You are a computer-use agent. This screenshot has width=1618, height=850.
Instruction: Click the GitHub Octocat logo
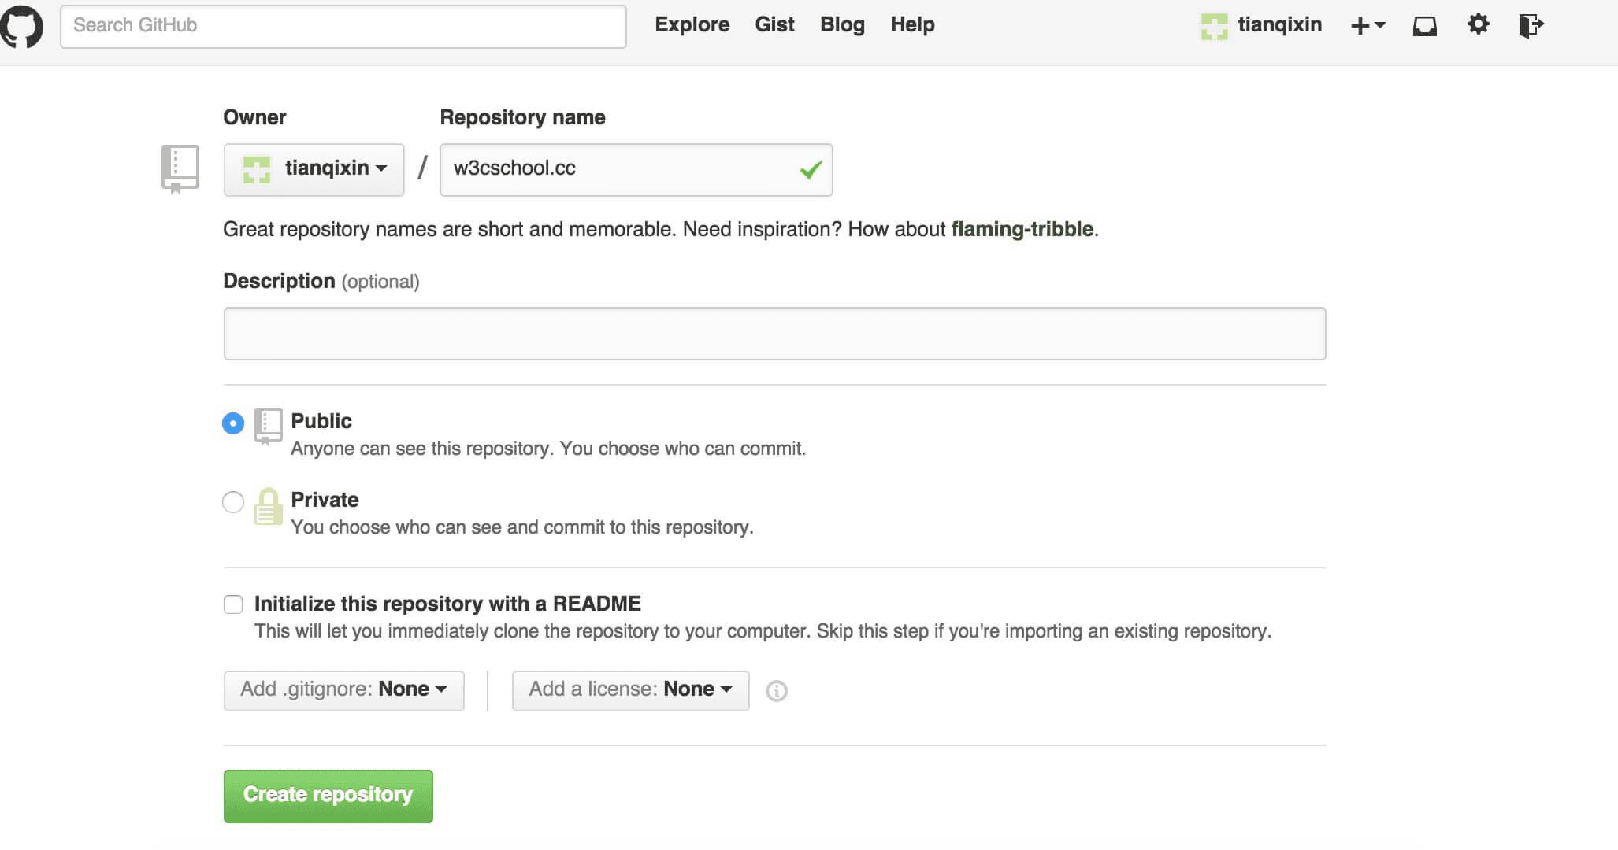[x=21, y=26]
